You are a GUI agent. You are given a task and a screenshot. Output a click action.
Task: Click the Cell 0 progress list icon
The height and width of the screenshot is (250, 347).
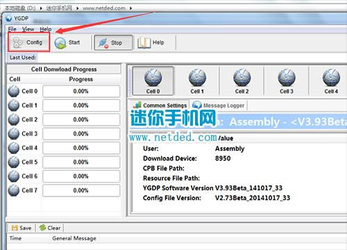tap(14, 91)
